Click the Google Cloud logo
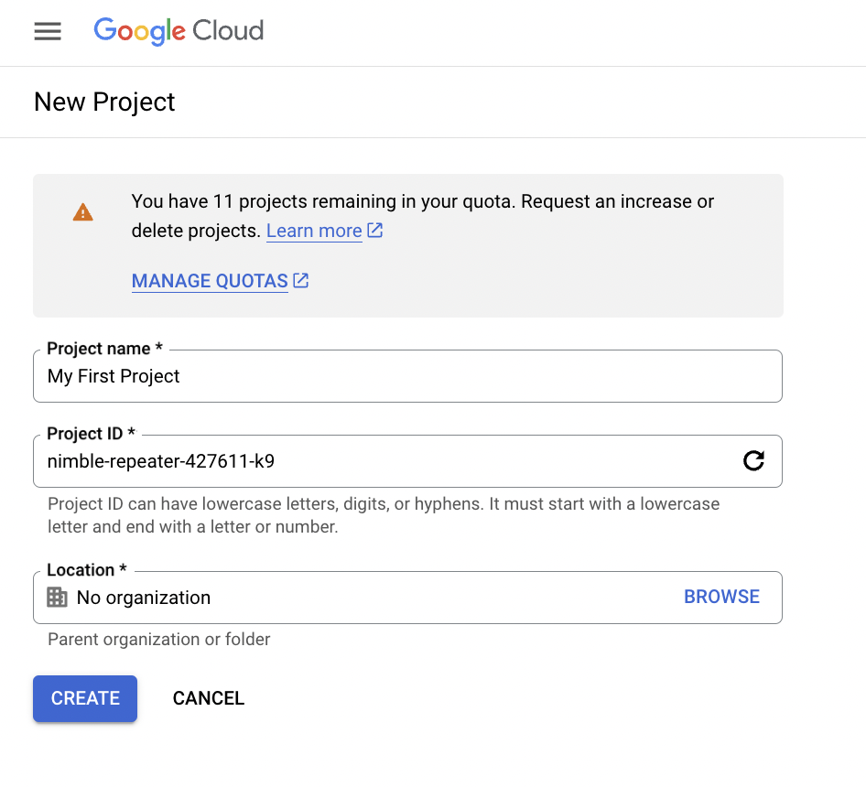This screenshot has width=866, height=787. [x=179, y=31]
